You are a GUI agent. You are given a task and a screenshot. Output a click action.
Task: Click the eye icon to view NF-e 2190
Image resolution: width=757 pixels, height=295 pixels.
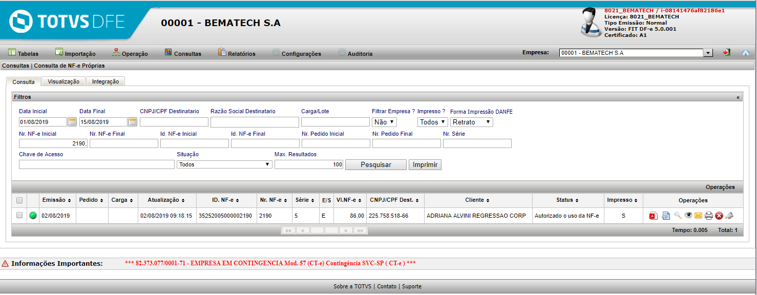(x=688, y=216)
